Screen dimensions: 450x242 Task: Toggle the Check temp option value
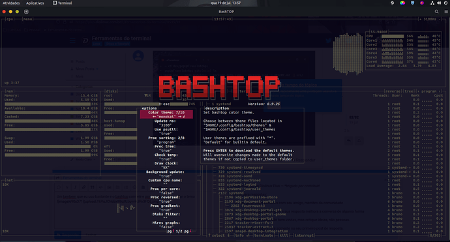[x=166, y=159]
